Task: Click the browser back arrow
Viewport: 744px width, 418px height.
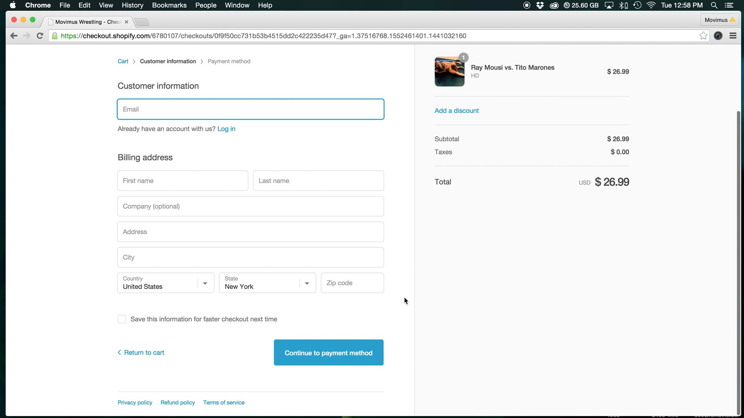Action: click(x=14, y=36)
